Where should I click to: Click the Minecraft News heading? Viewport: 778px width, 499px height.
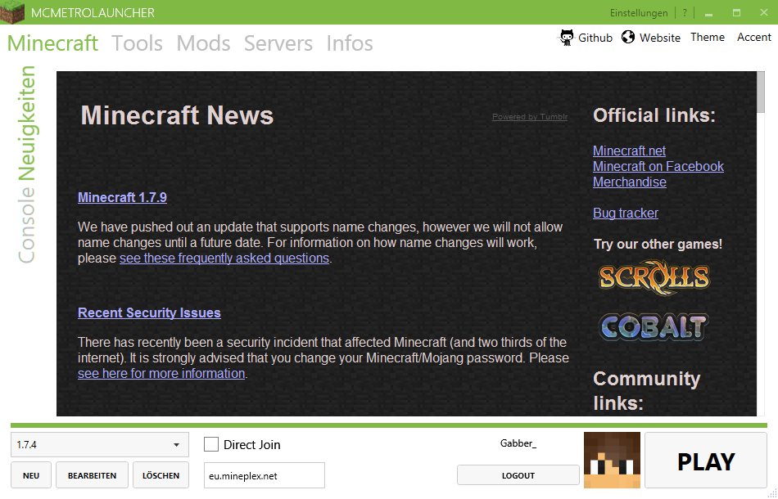coord(177,115)
